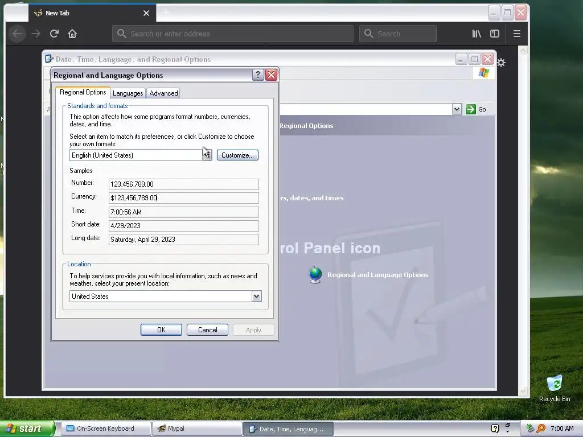Click the Currency sample field

[x=184, y=197]
